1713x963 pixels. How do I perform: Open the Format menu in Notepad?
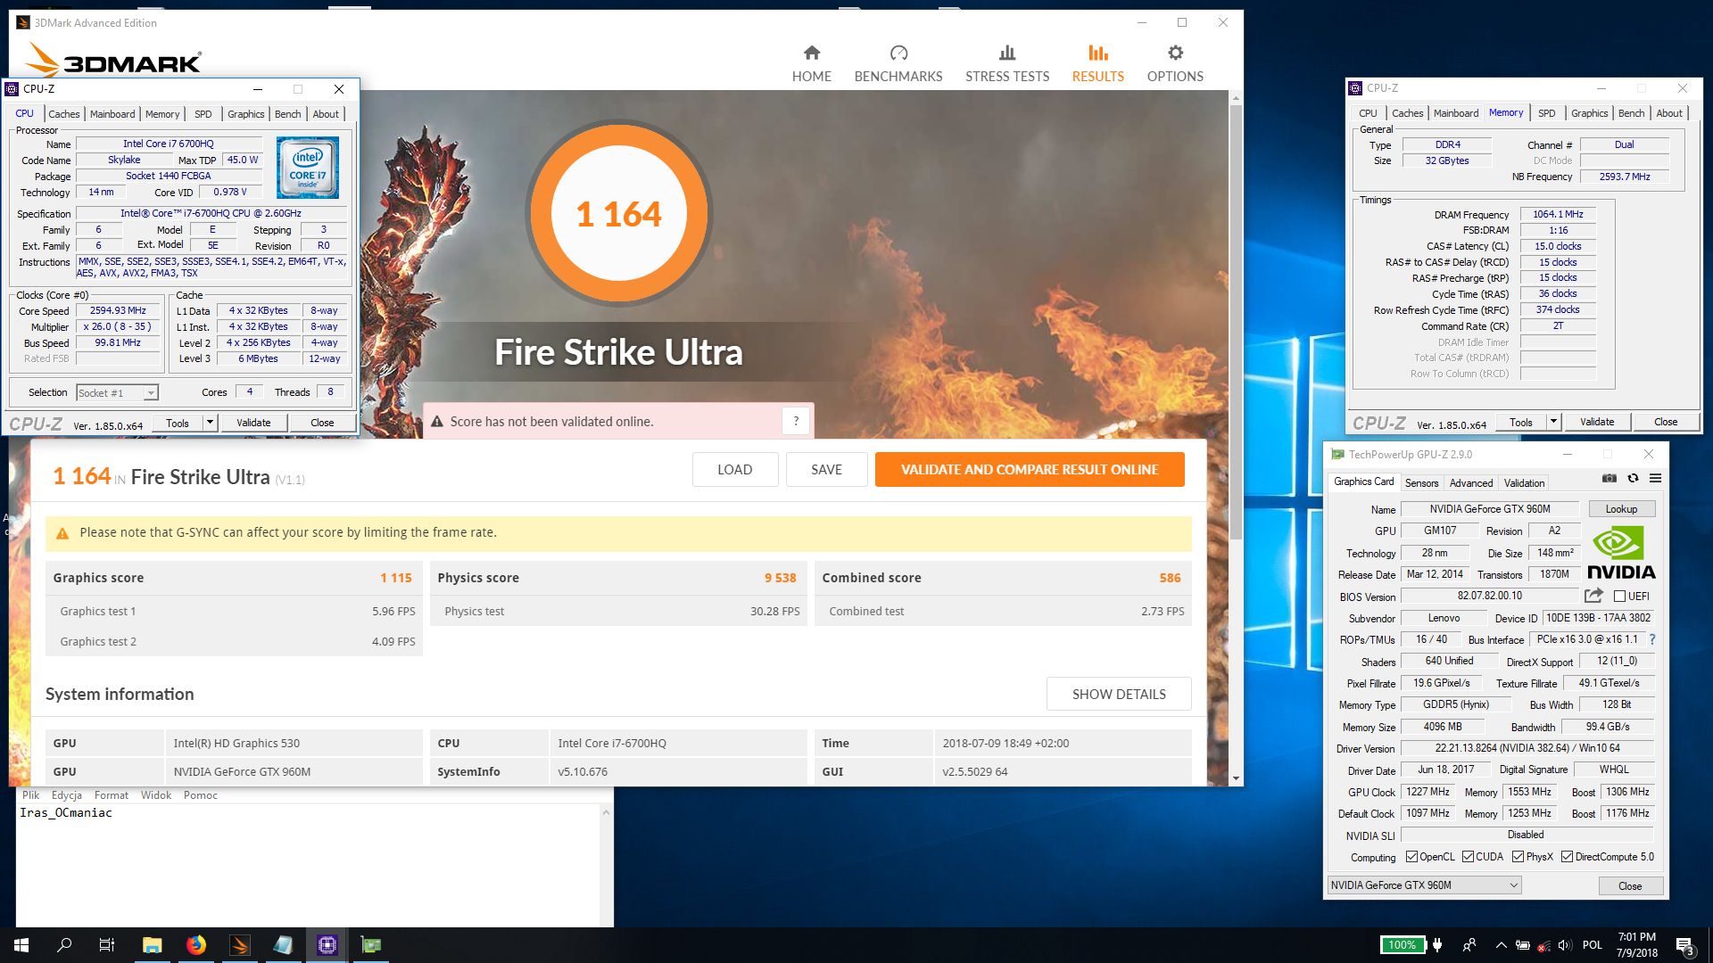112,795
